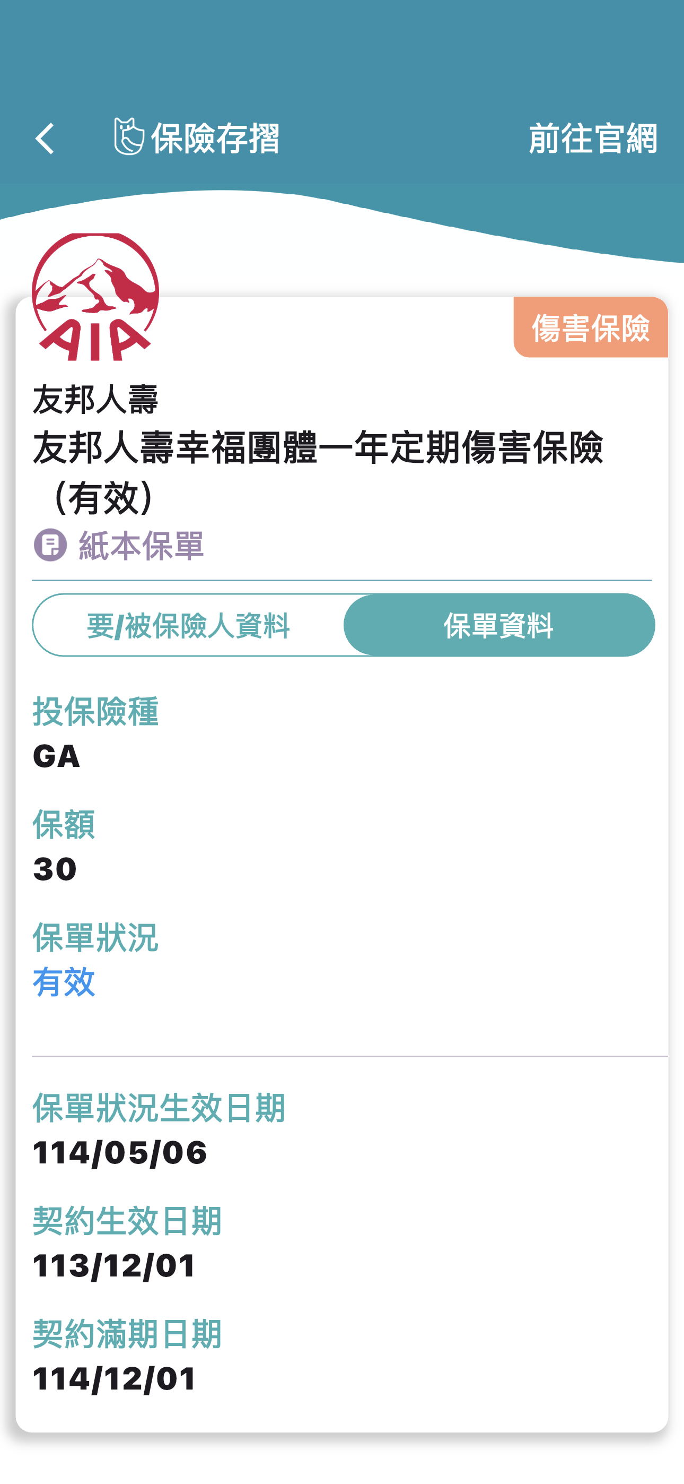Tap the 契約生效日期 value 113/12/01
The image size is (684, 1484).
(x=115, y=1266)
